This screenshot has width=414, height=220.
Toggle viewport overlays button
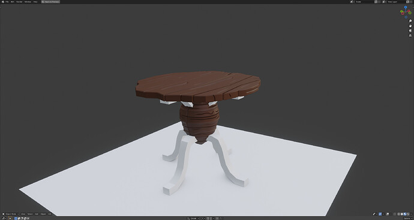(x=388, y=214)
